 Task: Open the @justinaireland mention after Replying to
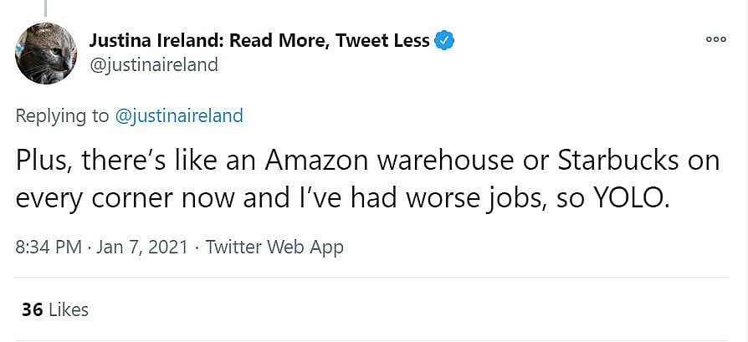[x=179, y=116]
